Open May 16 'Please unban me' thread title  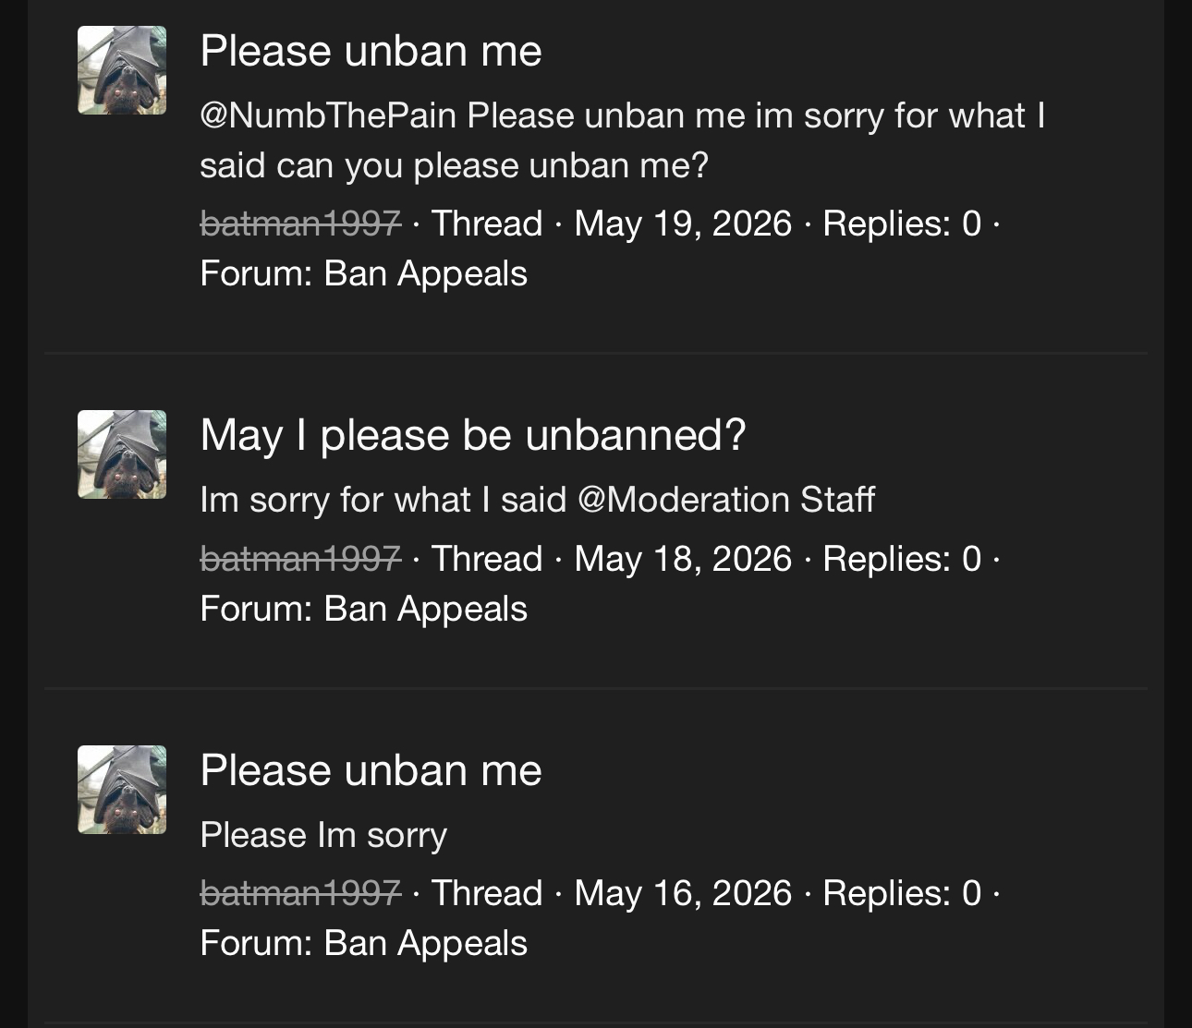point(371,770)
